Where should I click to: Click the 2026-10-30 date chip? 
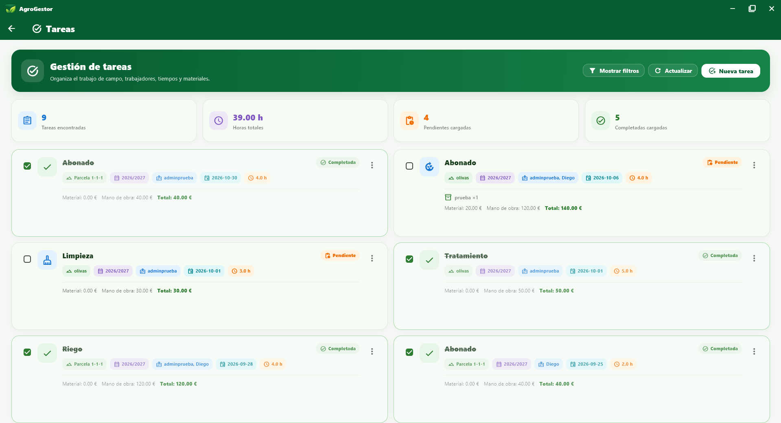pyautogui.click(x=221, y=178)
